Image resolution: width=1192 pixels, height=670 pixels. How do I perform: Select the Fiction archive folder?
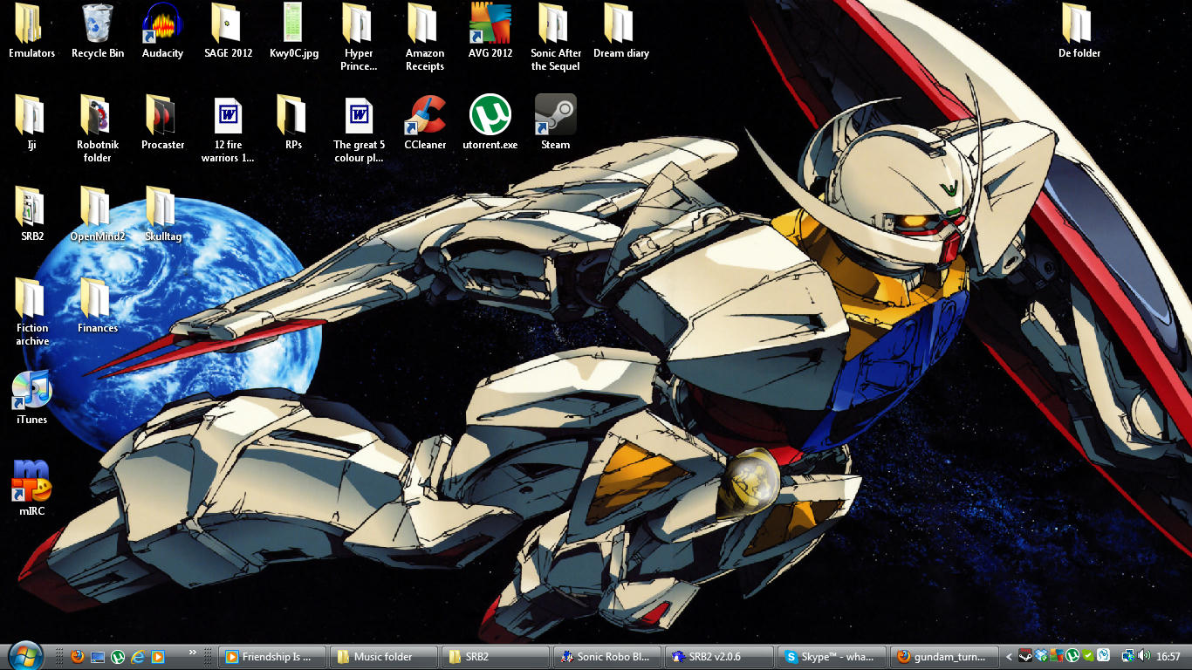pos(32,313)
